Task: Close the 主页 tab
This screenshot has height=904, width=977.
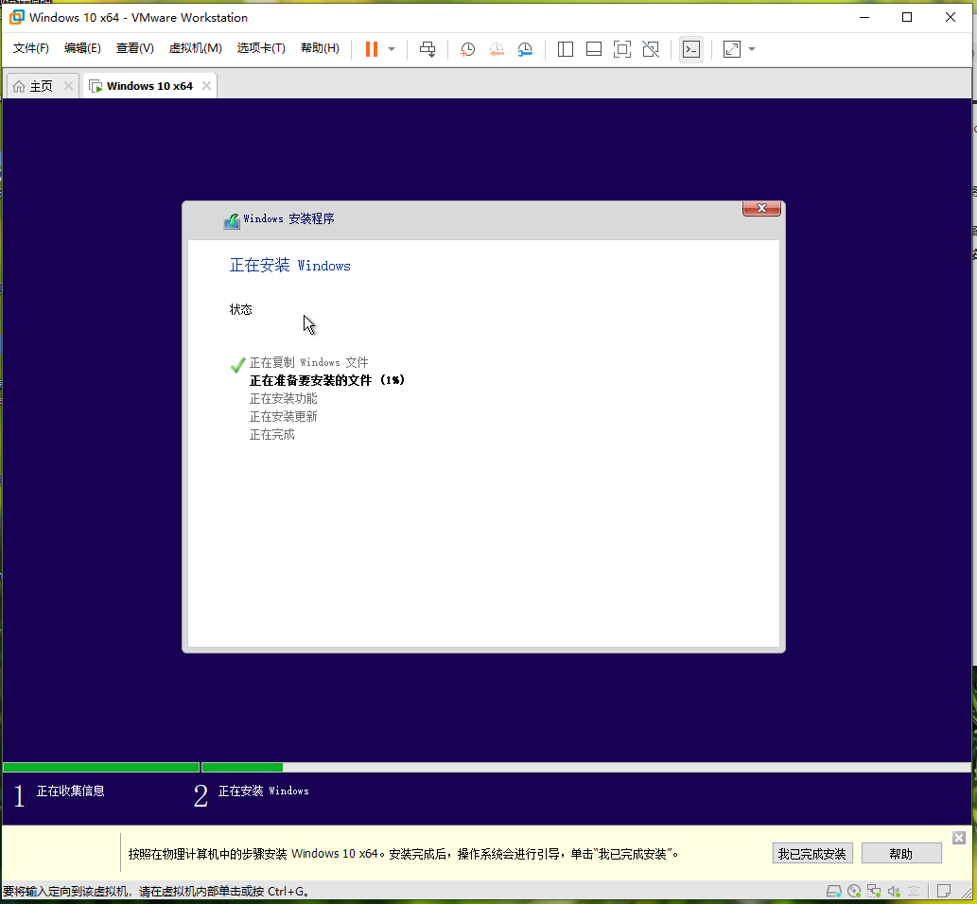Action: 68,85
